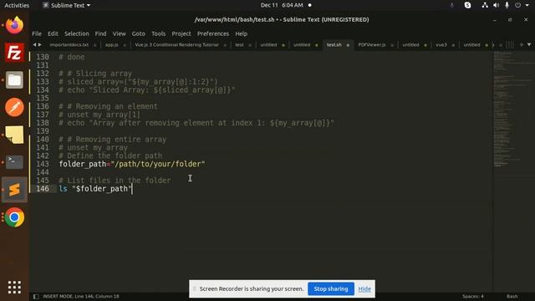Image resolution: width=535 pixels, height=301 pixels.
Task: Open Activities overview
Action: pyautogui.click(x=17, y=5)
